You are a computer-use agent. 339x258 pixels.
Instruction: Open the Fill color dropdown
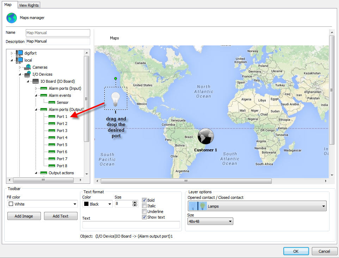(x=42, y=204)
